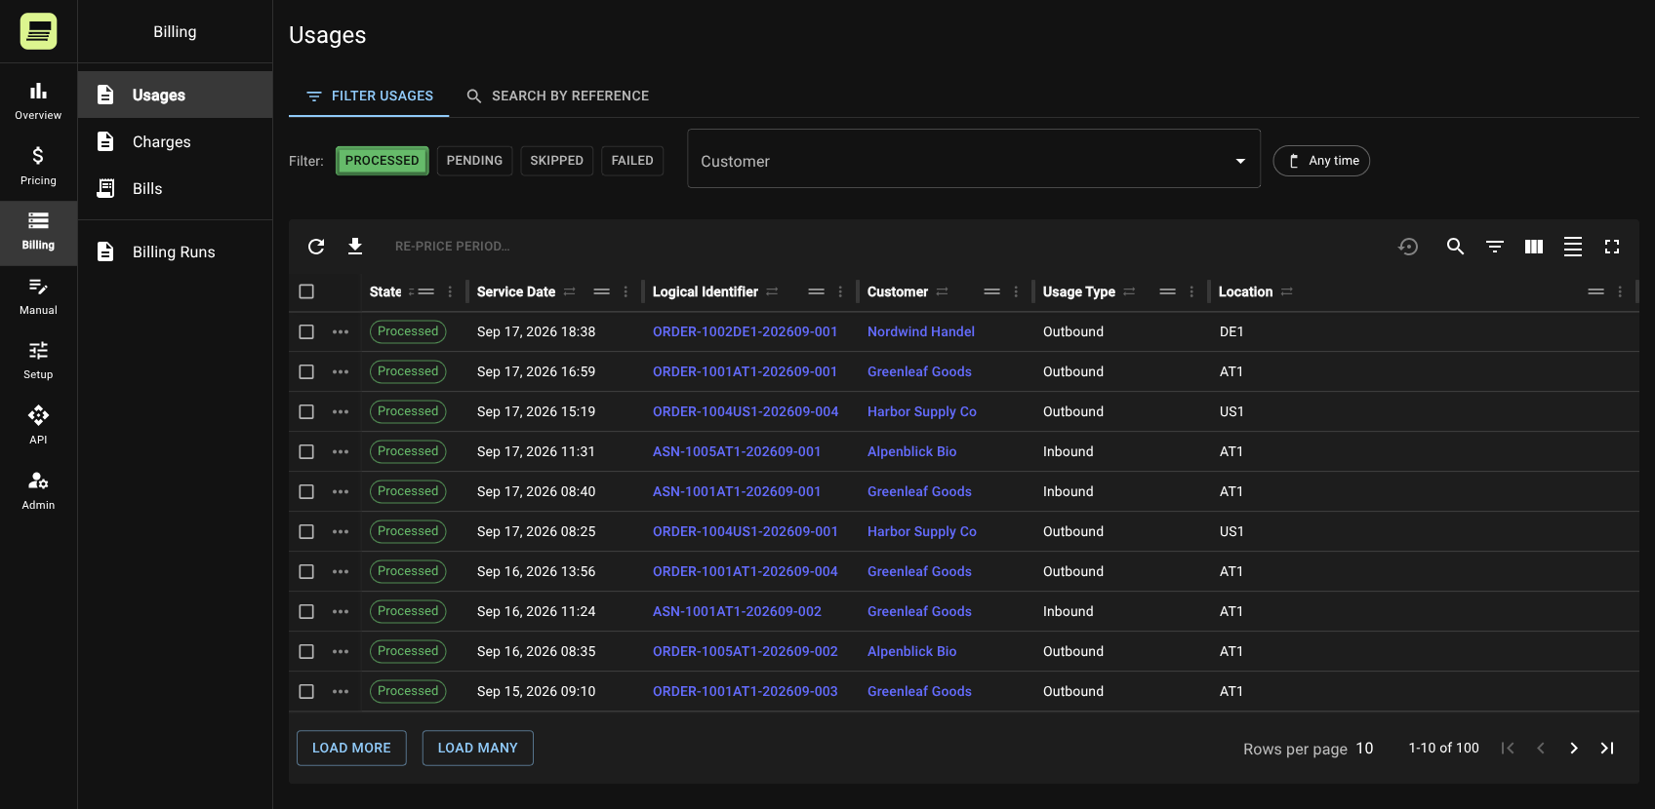Open the table search icon

click(x=1455, y=247)
